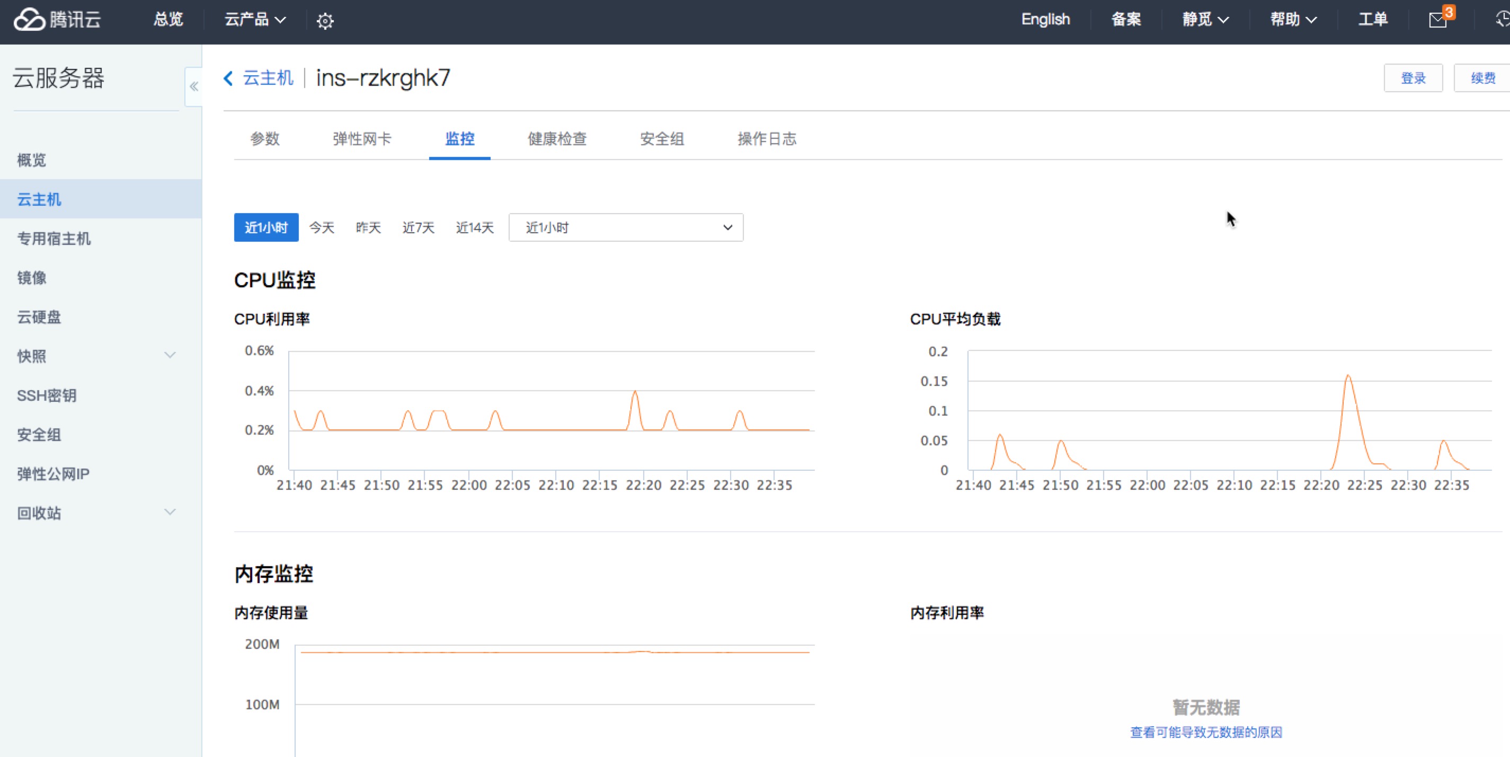Click the instance name ins-rzkrghk7

tap(384, 78)
